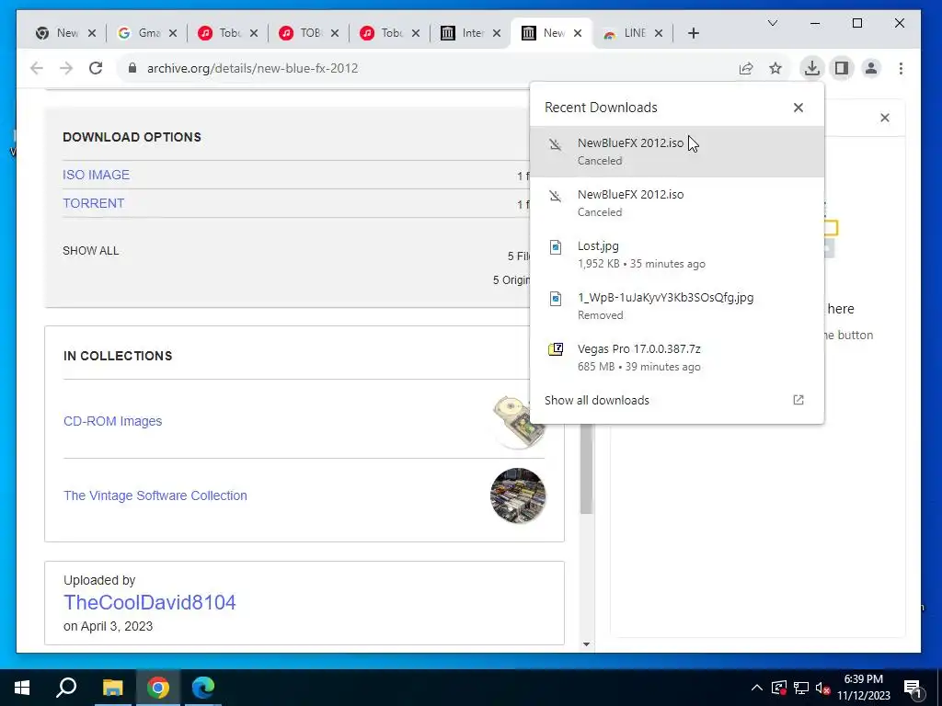Open a new tab with plus button
This screenshot has width=942, height=706.
pos(694,33)
